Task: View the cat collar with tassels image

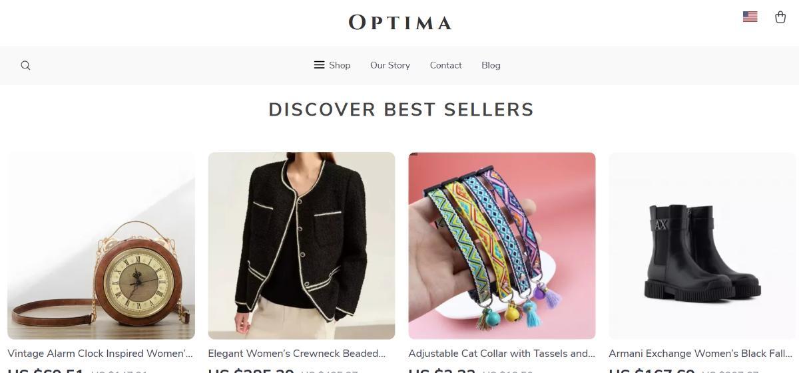Action: coord(502,245)
